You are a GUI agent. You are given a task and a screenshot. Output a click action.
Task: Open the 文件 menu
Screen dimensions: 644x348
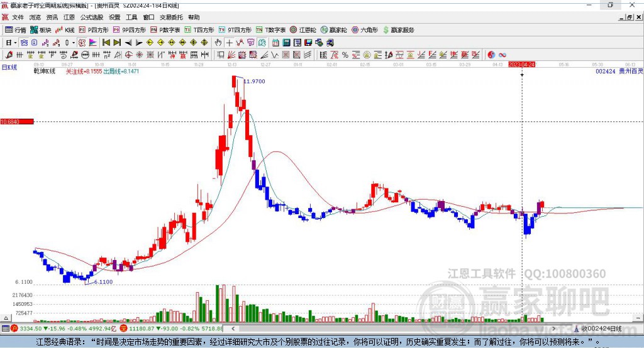[x=18, y=17]
